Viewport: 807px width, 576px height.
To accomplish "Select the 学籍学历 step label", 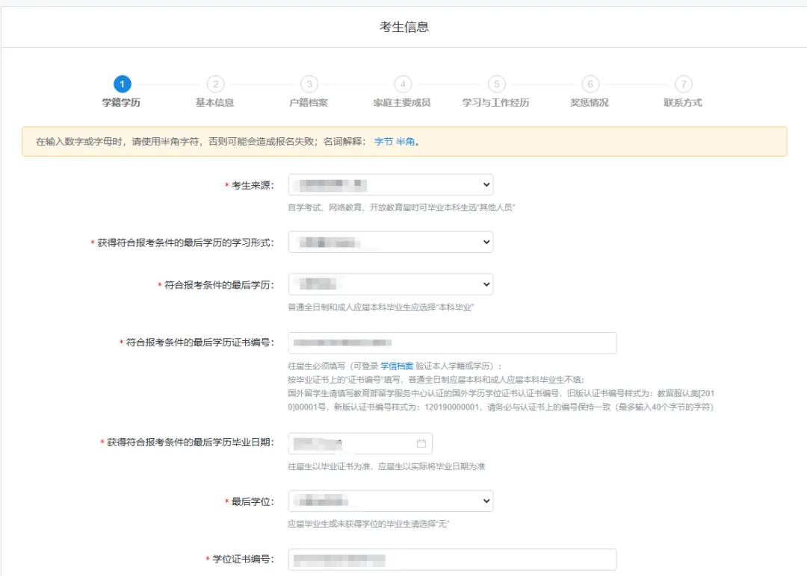I will point(121,103).
